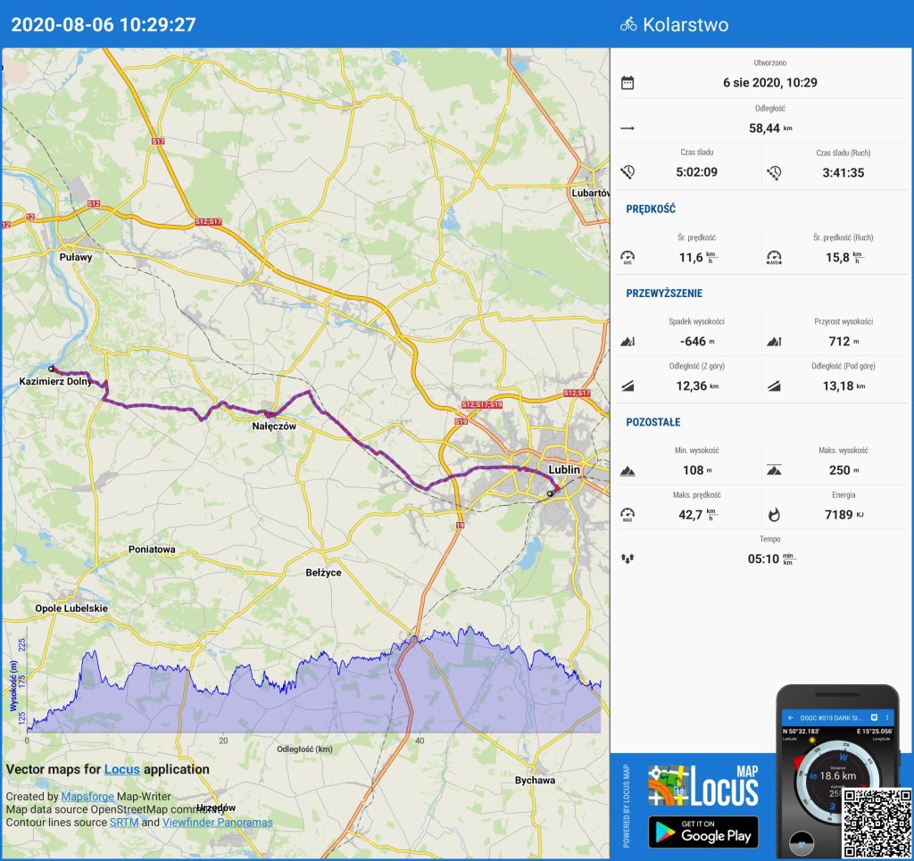Click the cycling bike icon beside Kolarstwo
The width and height of the screenshot is (914, 861).
[628, 25]
